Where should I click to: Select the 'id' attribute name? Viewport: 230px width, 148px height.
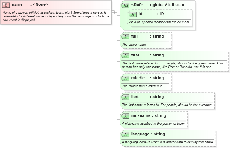coord(141,14)
